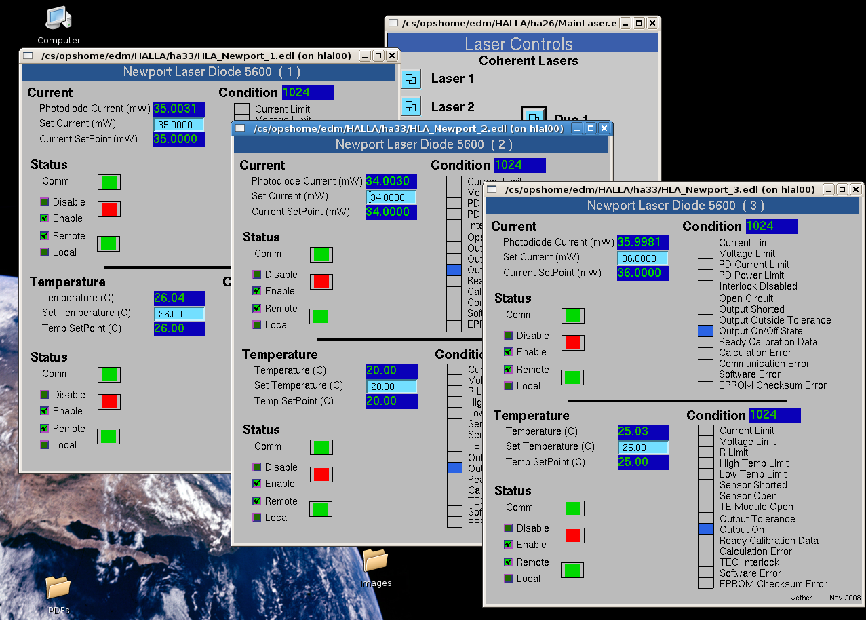Click Current Disable/Enable red indicator in Laser Diode 2

(x=321, y=282)
